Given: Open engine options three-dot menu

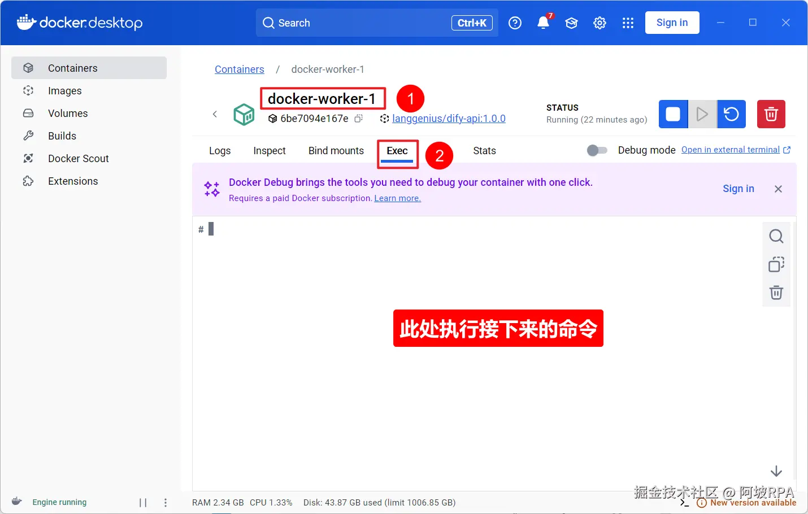Looking at the screenshot, I should click(166, 502).
